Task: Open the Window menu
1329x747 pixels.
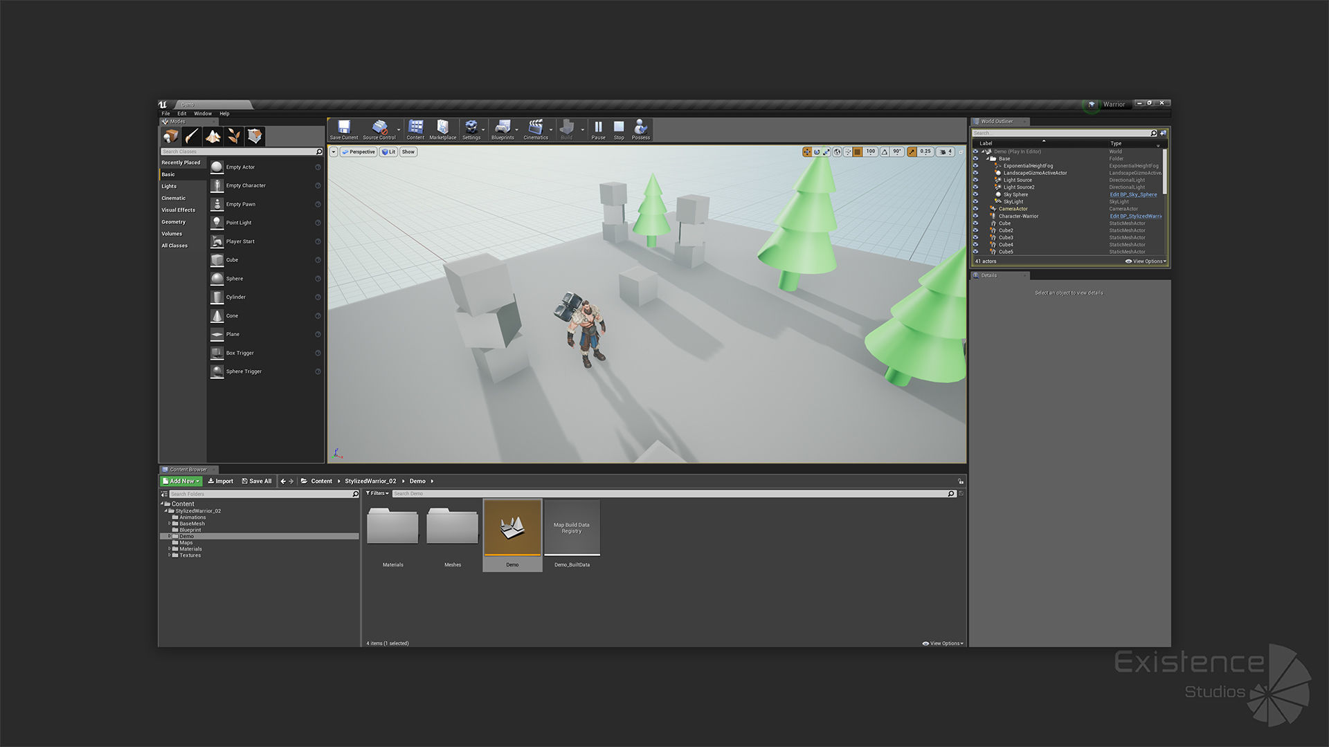Action: pyautogui.click(x=202, y=113)
